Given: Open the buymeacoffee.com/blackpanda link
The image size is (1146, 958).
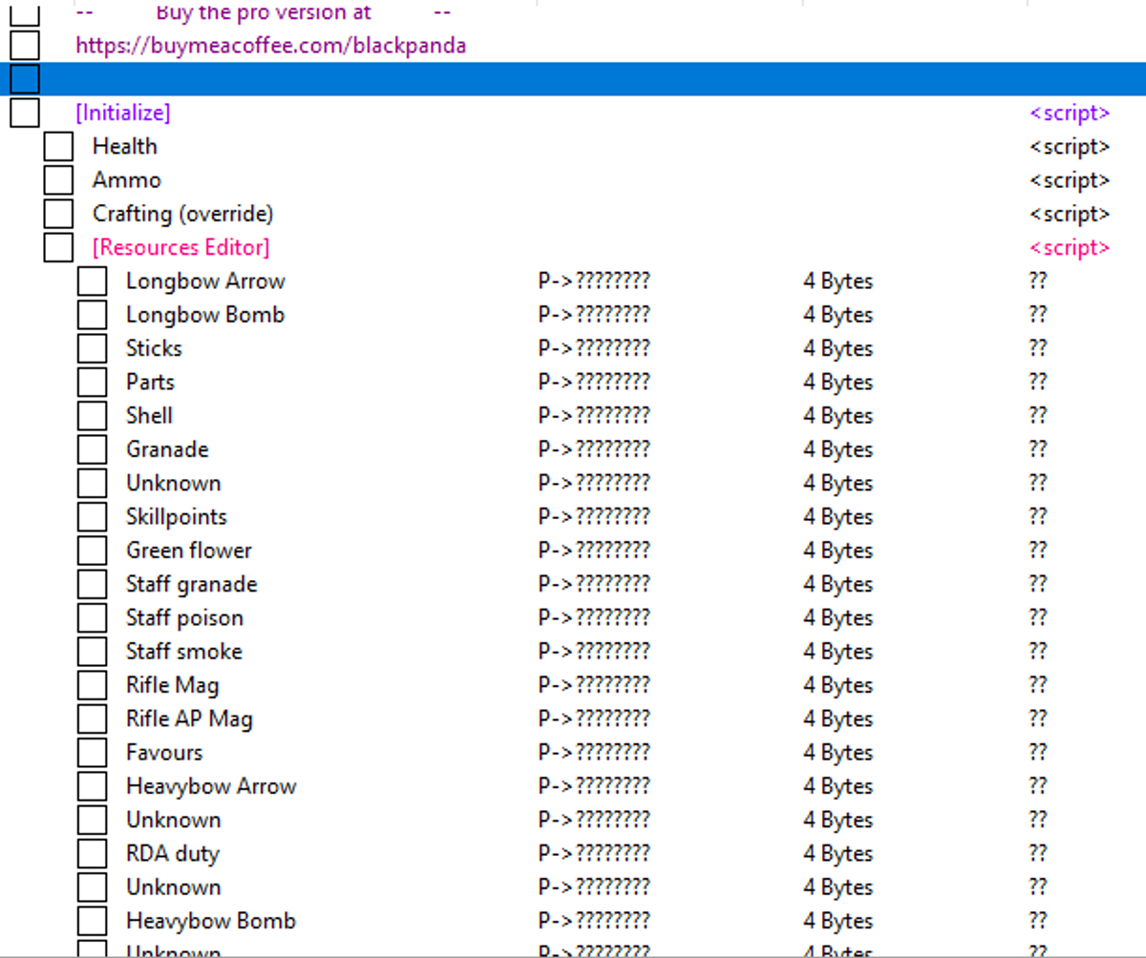Looking at the screenshot, I should tap(270, 45).
